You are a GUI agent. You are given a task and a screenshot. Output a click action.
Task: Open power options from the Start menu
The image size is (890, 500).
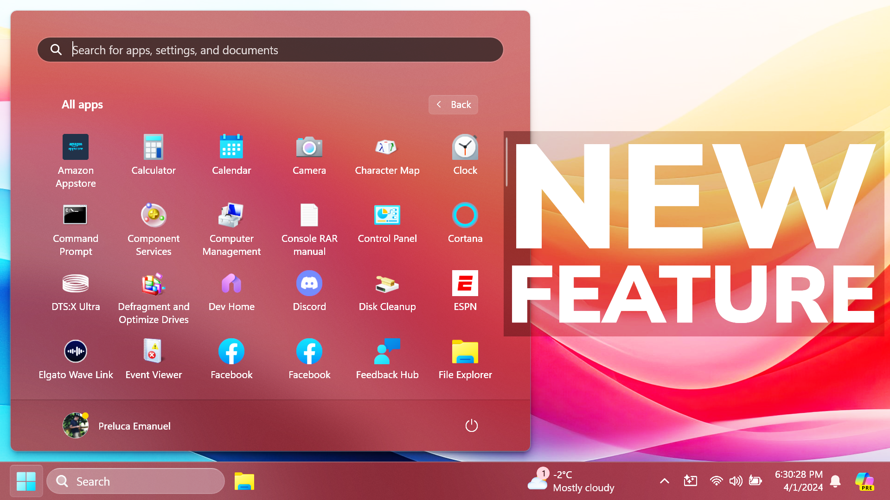pos(471,425)
